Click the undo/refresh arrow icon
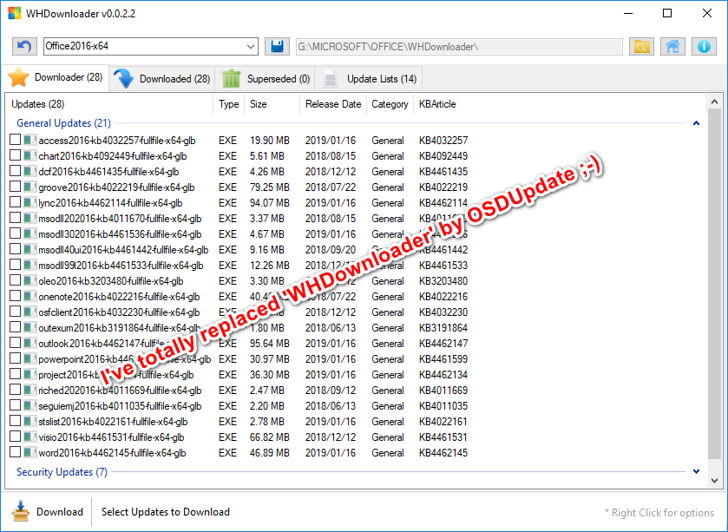The width and height of the screenshot is (728, 532). click(24, 46)
